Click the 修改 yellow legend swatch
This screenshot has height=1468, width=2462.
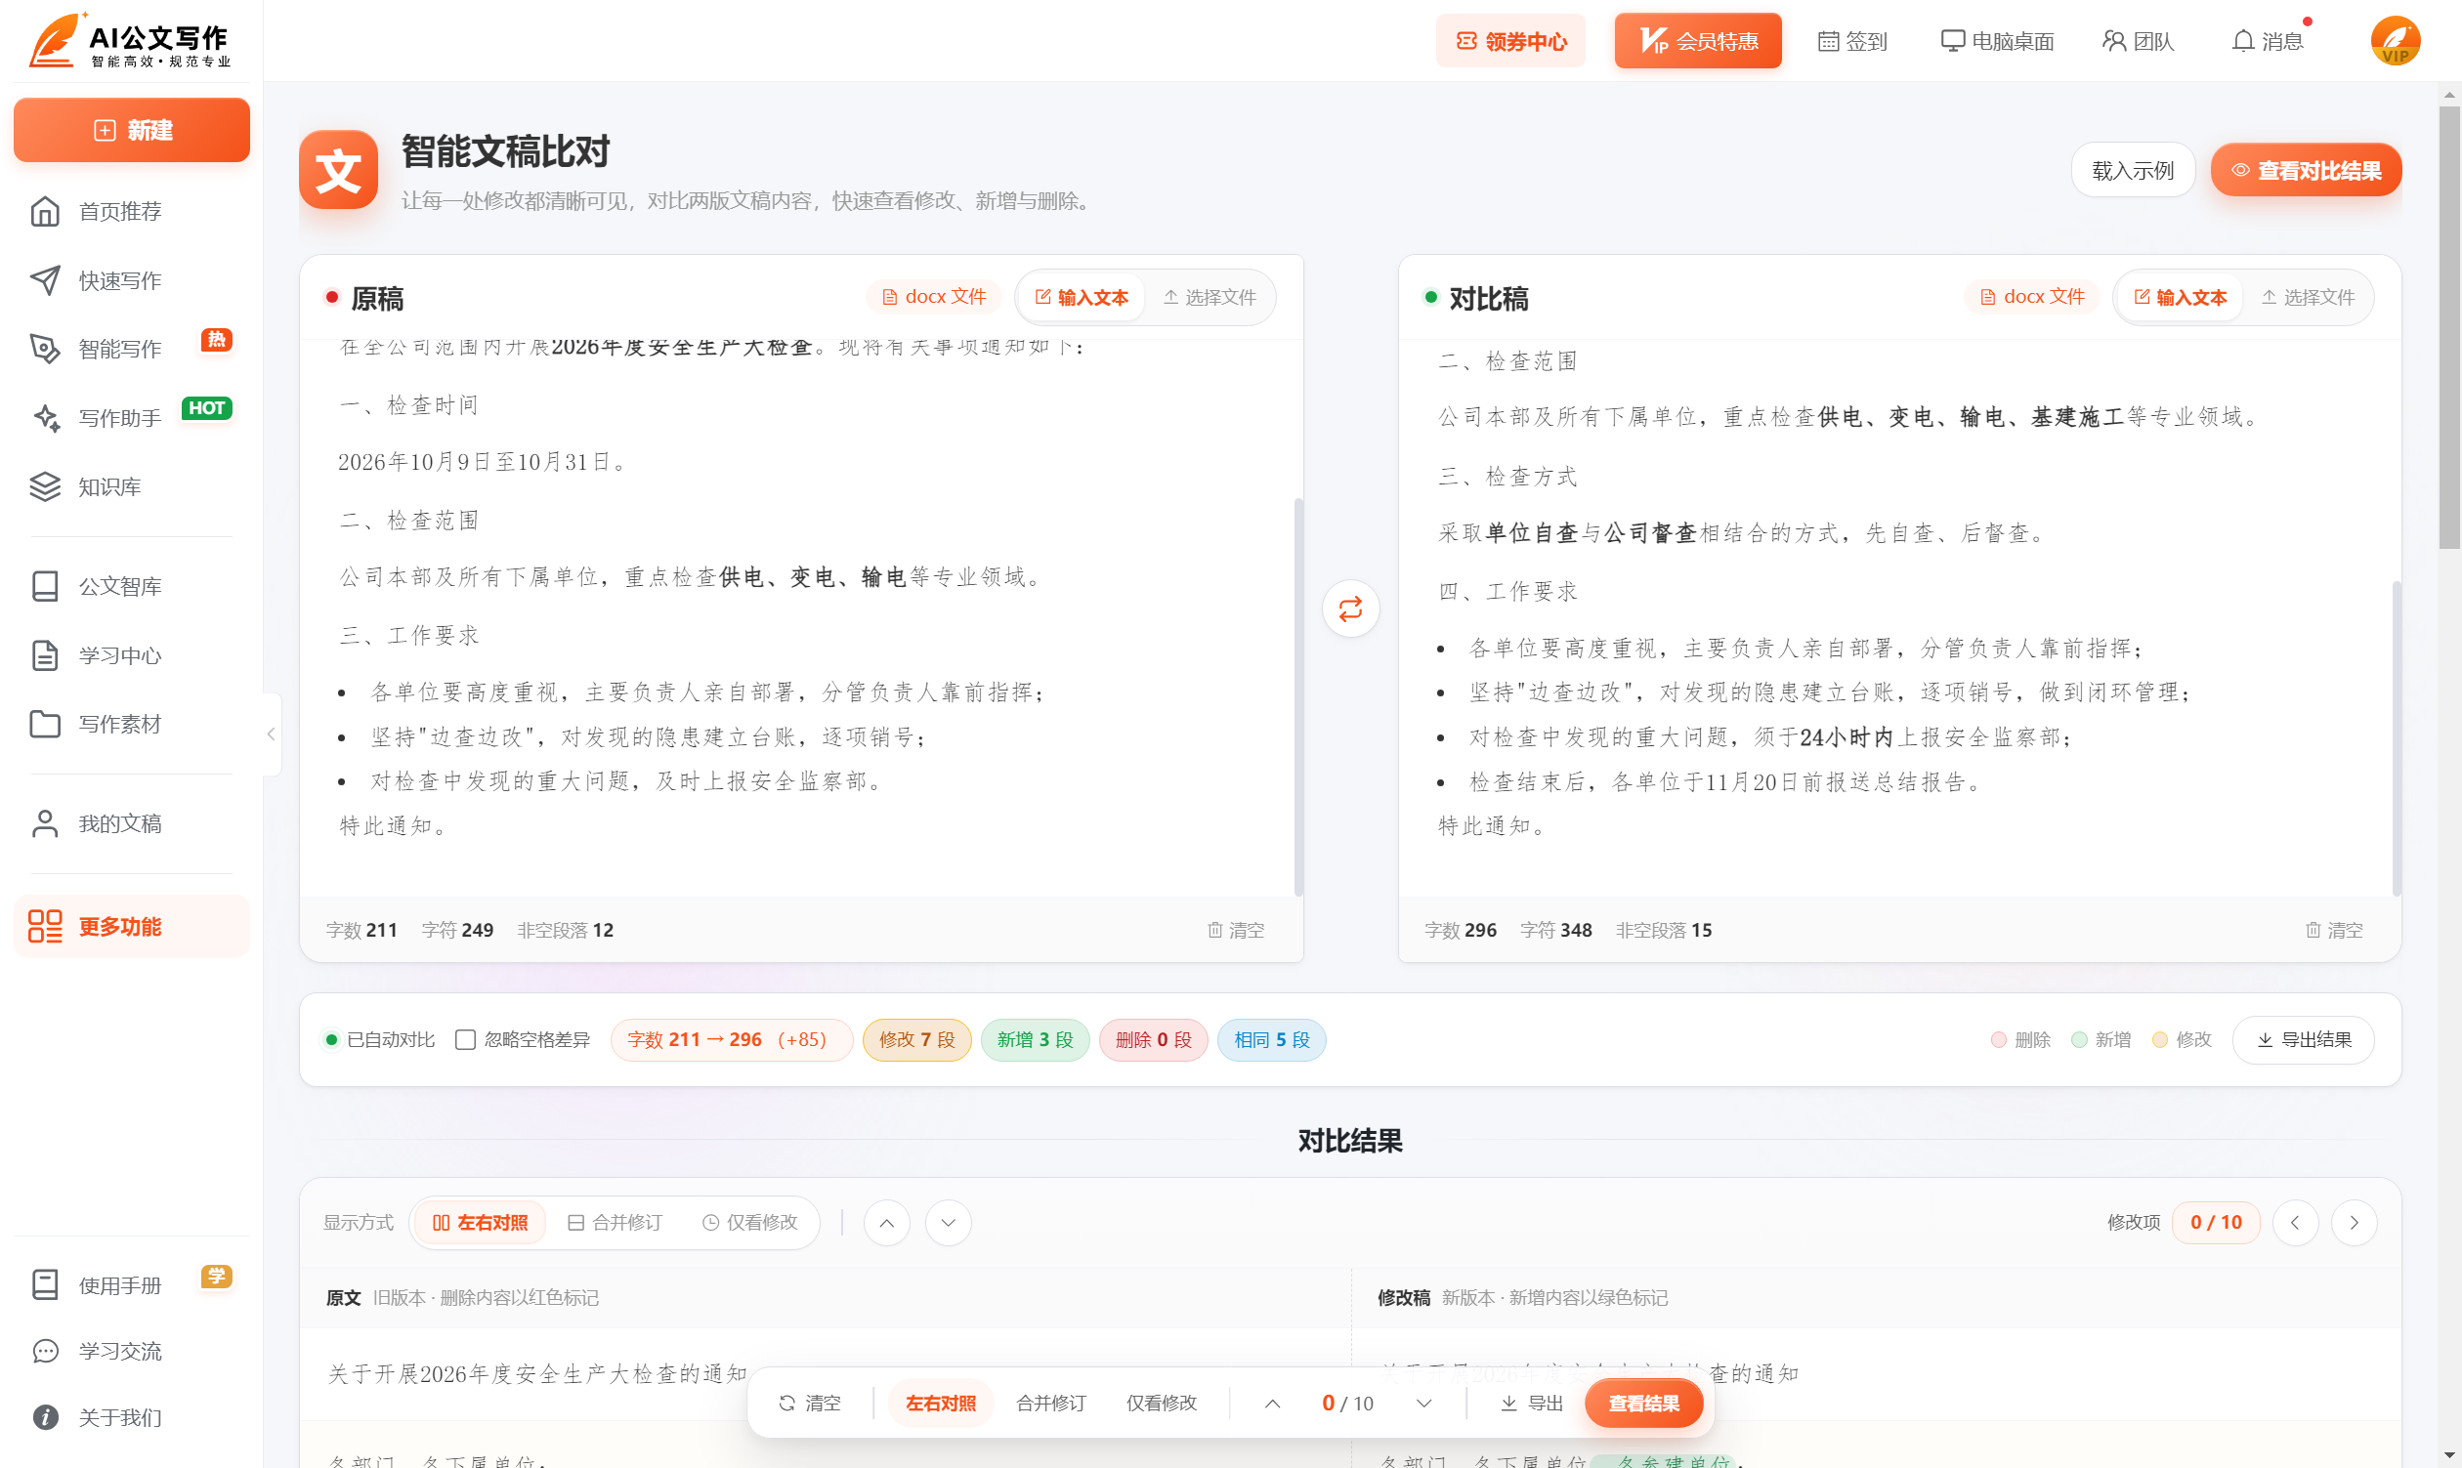coord(2160,1039)
